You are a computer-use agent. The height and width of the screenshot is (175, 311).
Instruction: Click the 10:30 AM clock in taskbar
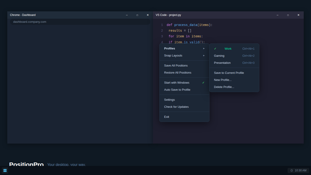click(300, 170)
